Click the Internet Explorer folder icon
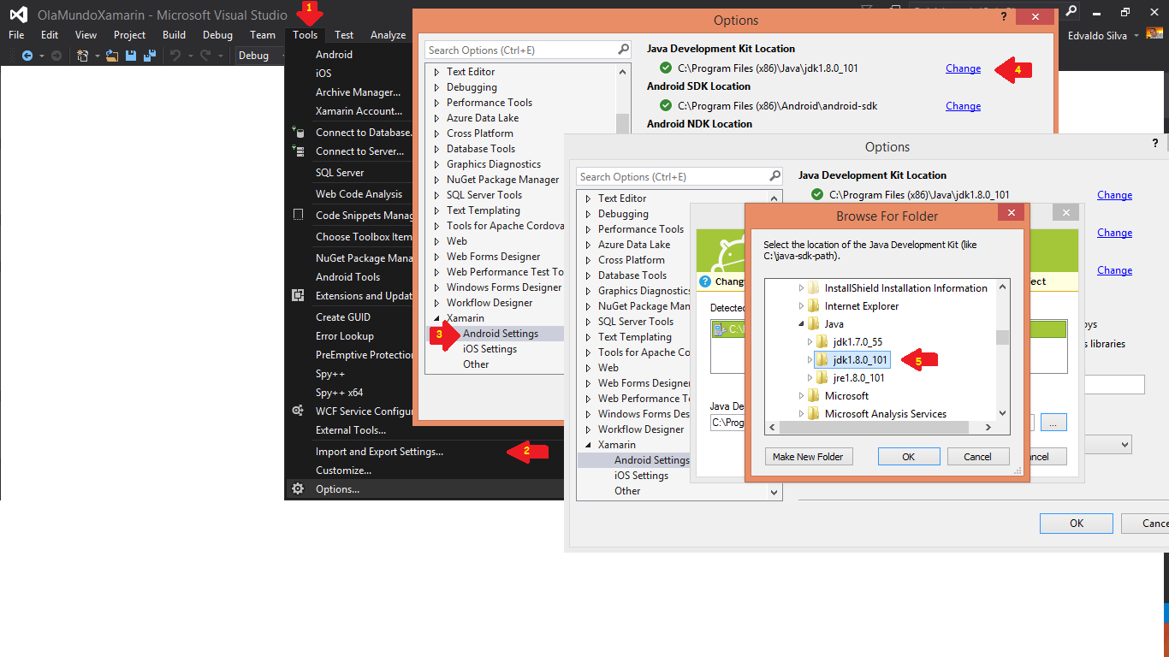 click(813, 305)
